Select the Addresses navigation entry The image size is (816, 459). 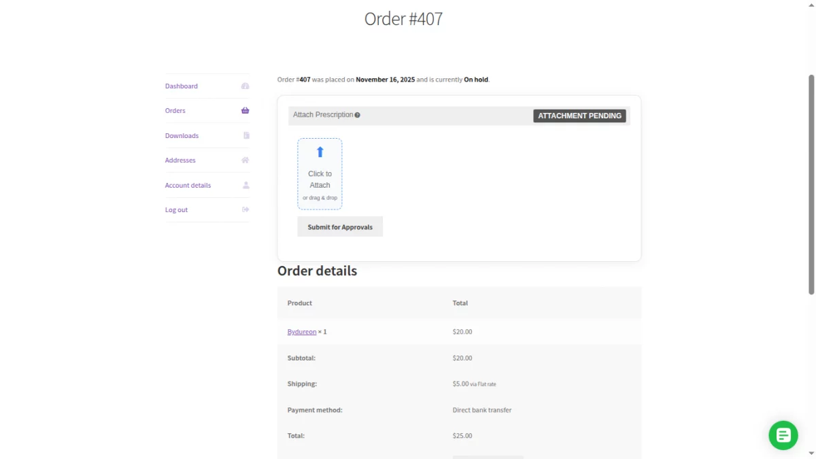[x=180, y=160]
